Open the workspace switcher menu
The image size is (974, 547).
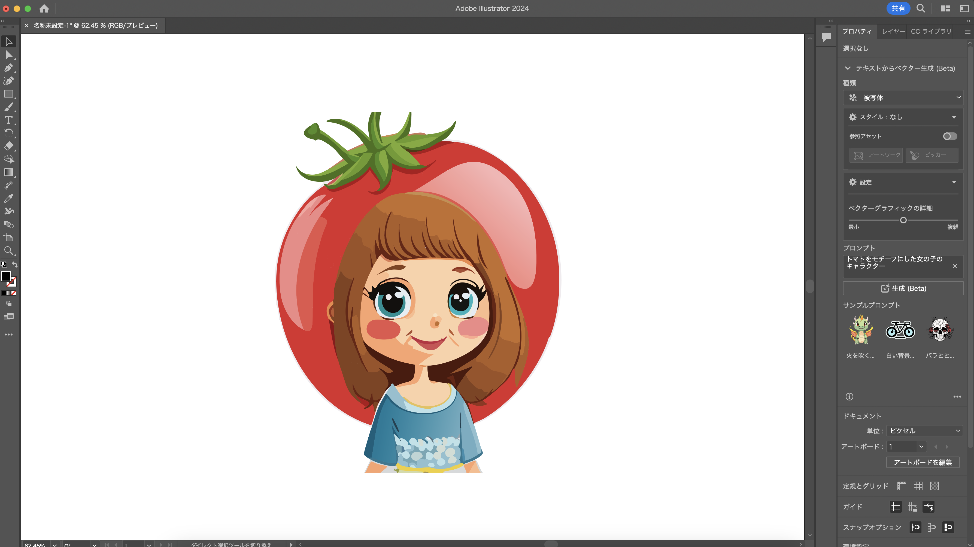[964, 8]
